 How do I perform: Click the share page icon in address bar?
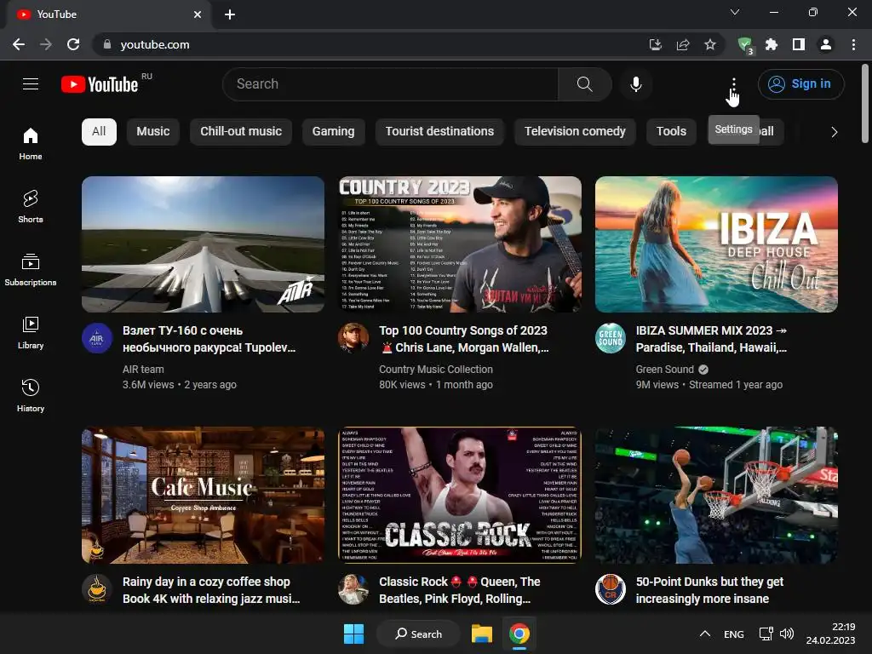(x=683, y=44)
